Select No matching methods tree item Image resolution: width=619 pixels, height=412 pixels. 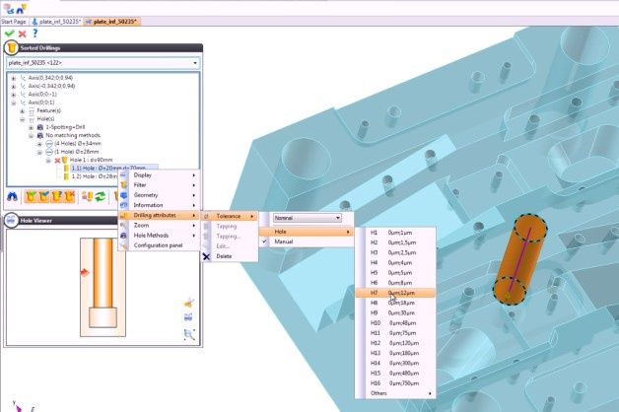(x=73, y=135)
